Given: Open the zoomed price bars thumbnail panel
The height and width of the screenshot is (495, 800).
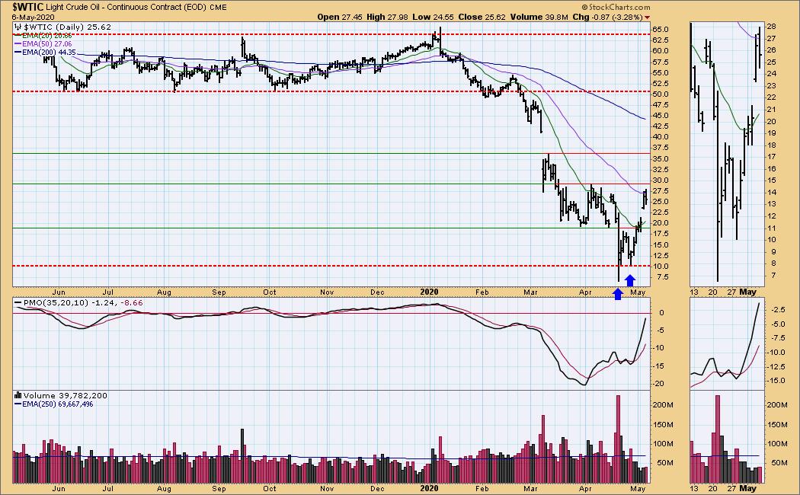Looking at the screenshot, I should coord(727,154).
